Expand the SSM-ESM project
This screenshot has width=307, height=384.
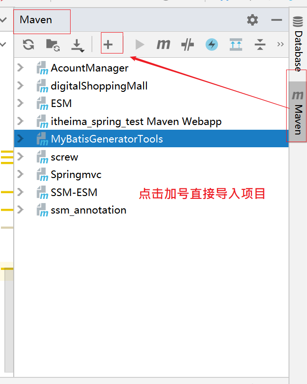click(20, 192)
